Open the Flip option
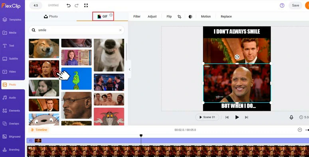Image resolution: width=309 pixels, height=157 pixels. 169,16
